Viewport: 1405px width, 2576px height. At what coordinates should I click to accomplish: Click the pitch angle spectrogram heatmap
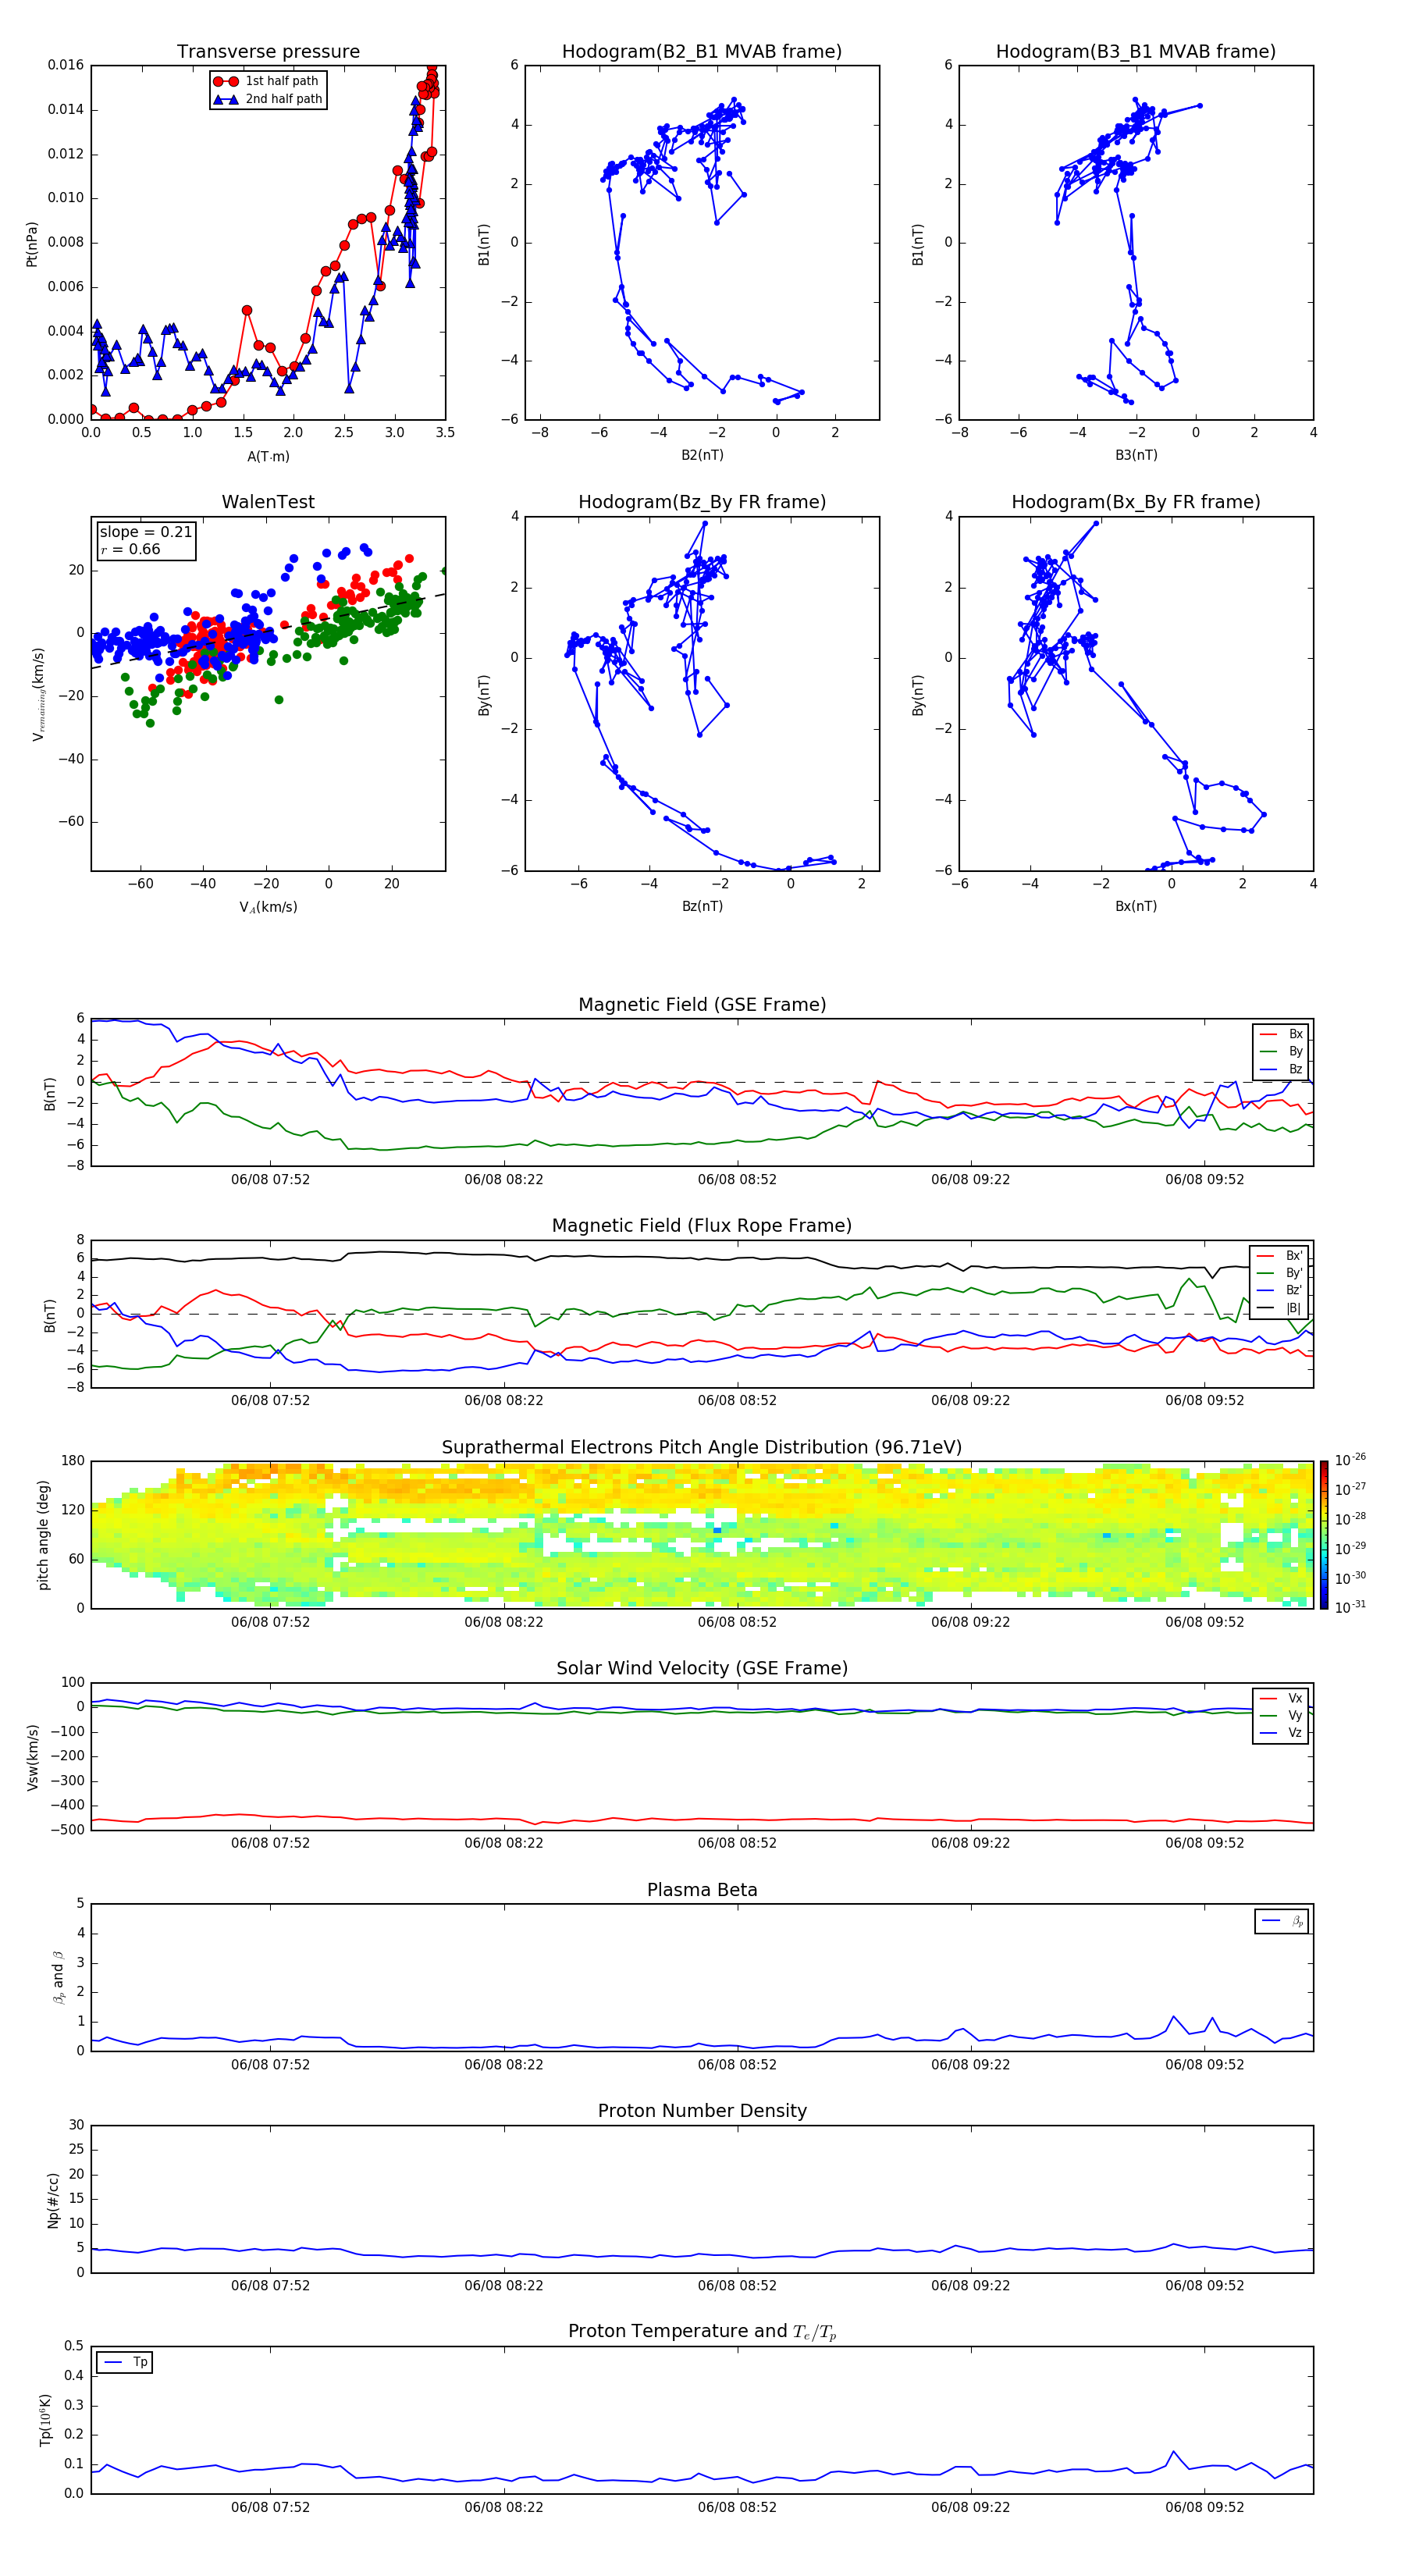[x=702, y=1535]
